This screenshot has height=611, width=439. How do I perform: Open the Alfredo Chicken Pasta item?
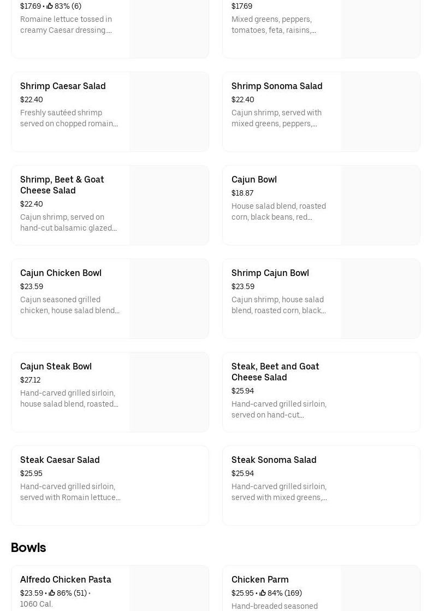click(x=66, y=580)
